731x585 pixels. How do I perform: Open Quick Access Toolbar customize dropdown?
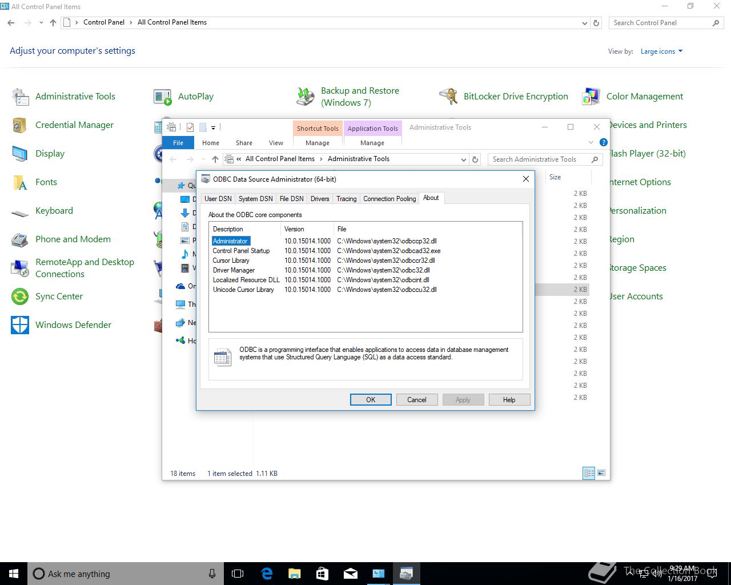(214, 128)
